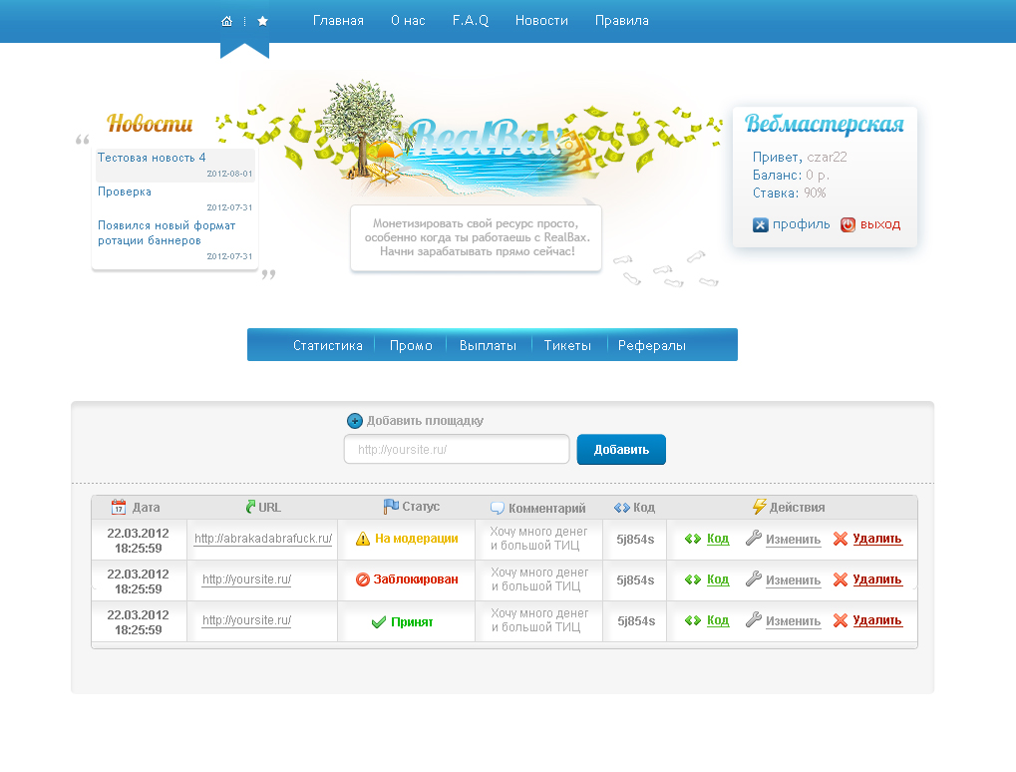Open the Тикеты tab
This screenshot has height=772, width=1016.
coord(567,345)
